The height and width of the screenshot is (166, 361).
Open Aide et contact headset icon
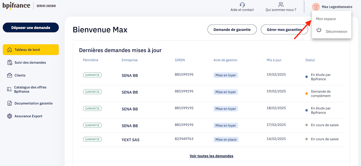pyautogui.click(x=242, y=5)
